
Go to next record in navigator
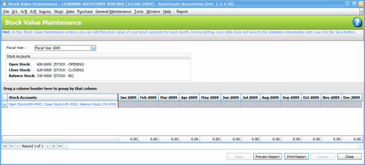coord(48,146)
